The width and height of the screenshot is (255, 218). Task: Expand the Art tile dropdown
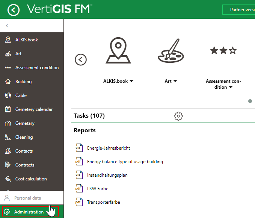(175, 81)
